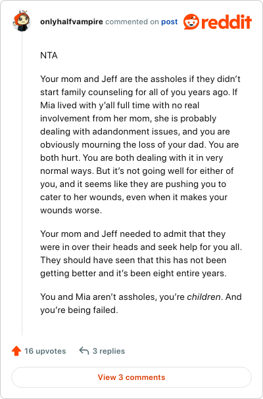Click the line "start family counseling for all"
Viewport: 263px width, 399px height.
(139, 92)
